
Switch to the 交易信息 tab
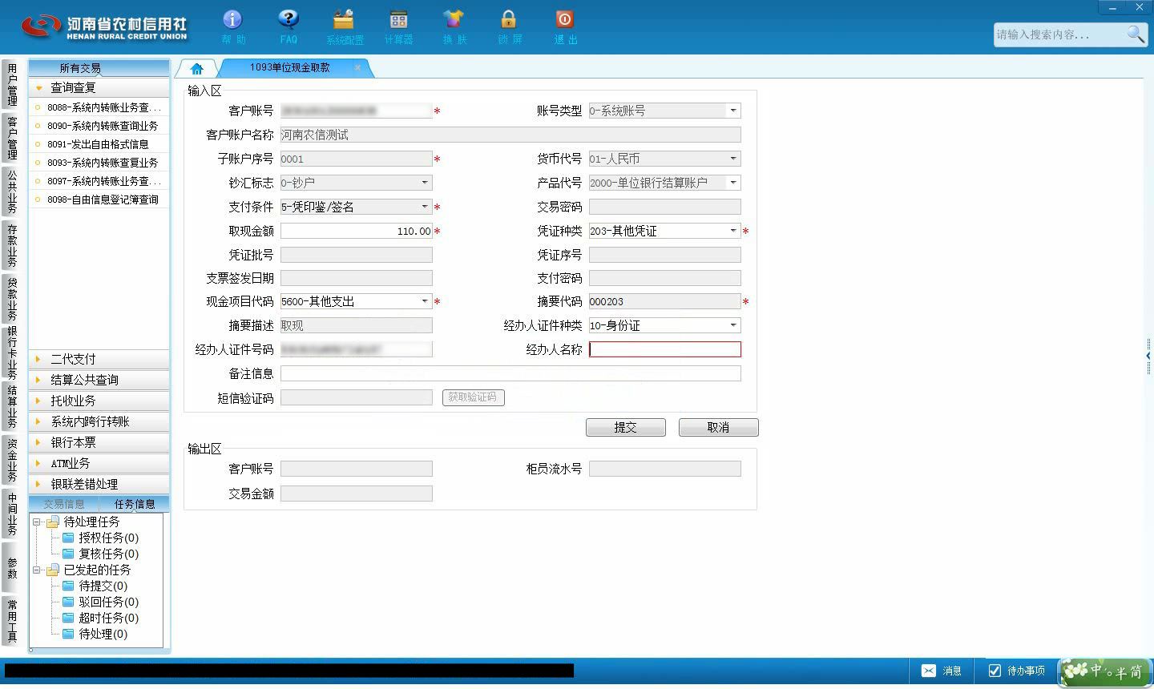[64, 504]
